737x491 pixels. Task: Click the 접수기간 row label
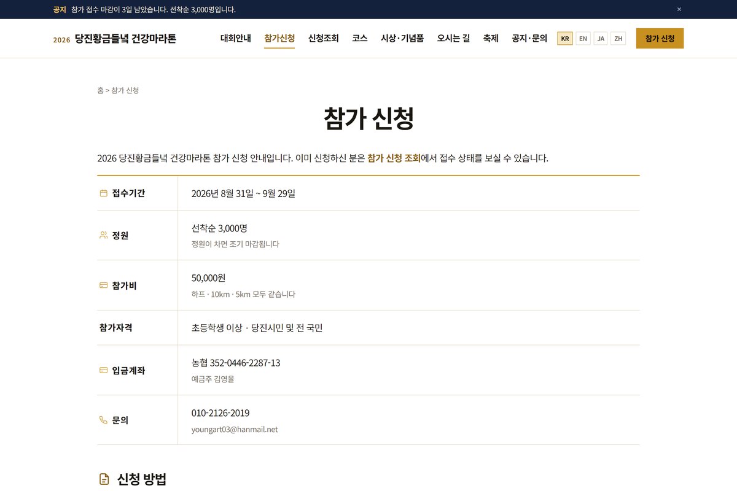point(128,193)
